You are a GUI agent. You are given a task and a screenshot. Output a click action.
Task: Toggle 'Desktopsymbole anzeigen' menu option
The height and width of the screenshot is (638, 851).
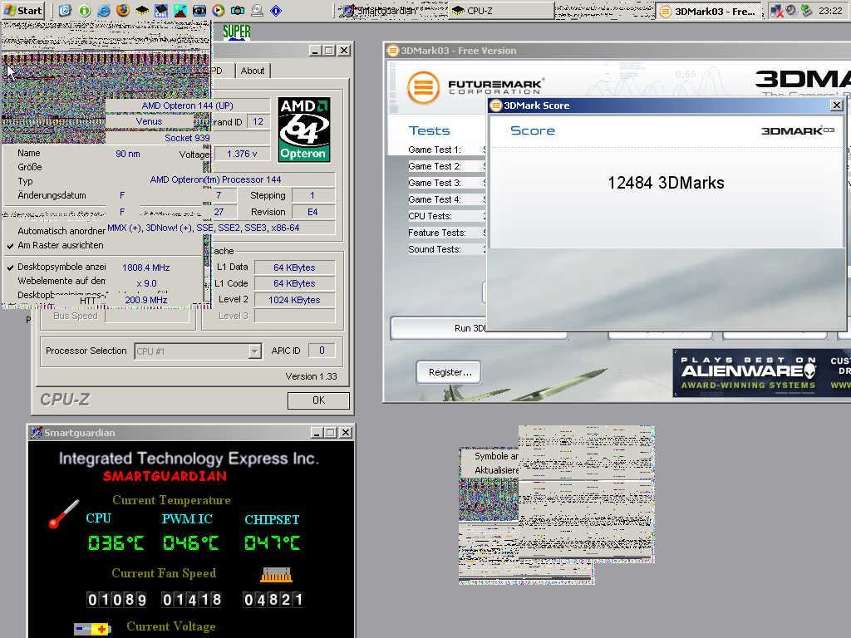pyautogui.click(x=61, y=267)
